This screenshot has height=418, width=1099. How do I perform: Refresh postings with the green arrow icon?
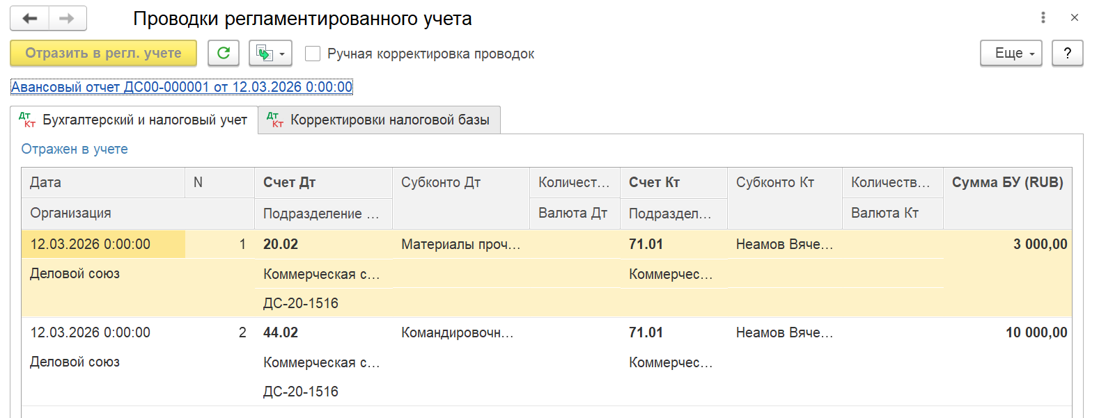coord(224,53)
